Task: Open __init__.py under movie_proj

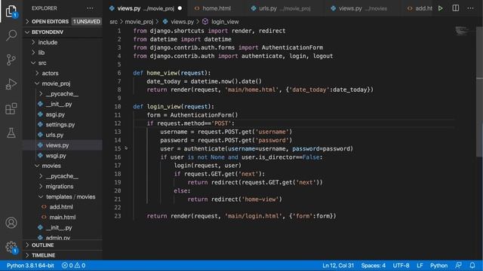Action: tap(59, 104)
